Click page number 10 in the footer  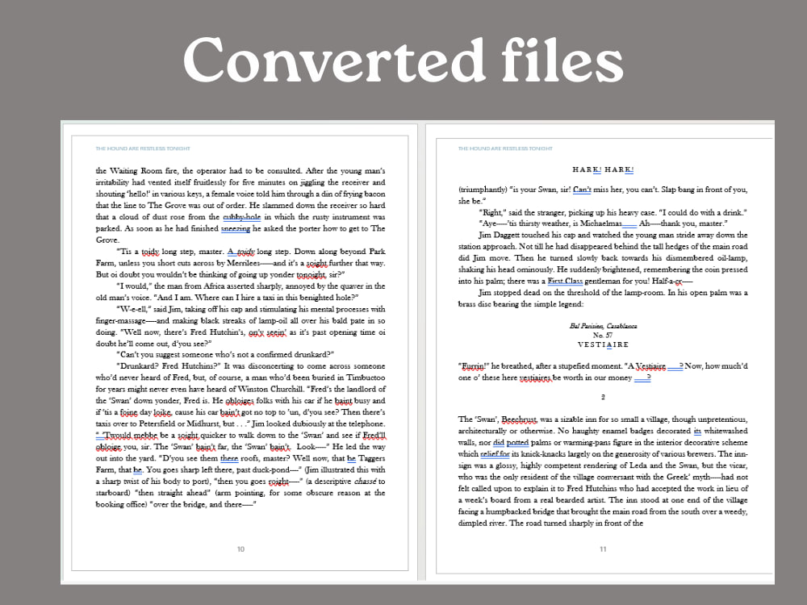(240, 549)
